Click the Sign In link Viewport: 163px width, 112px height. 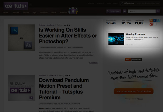coord(140,99)
